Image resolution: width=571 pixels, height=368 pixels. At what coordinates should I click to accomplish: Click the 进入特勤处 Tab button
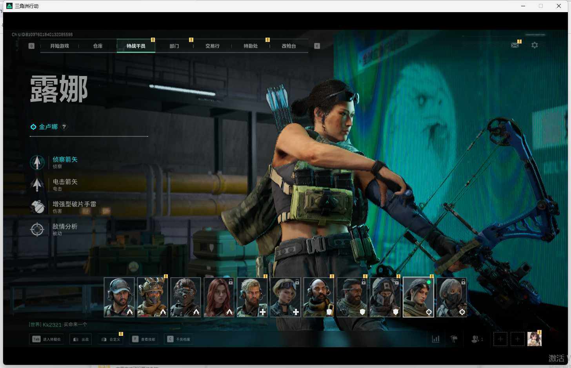coord(47,339)
